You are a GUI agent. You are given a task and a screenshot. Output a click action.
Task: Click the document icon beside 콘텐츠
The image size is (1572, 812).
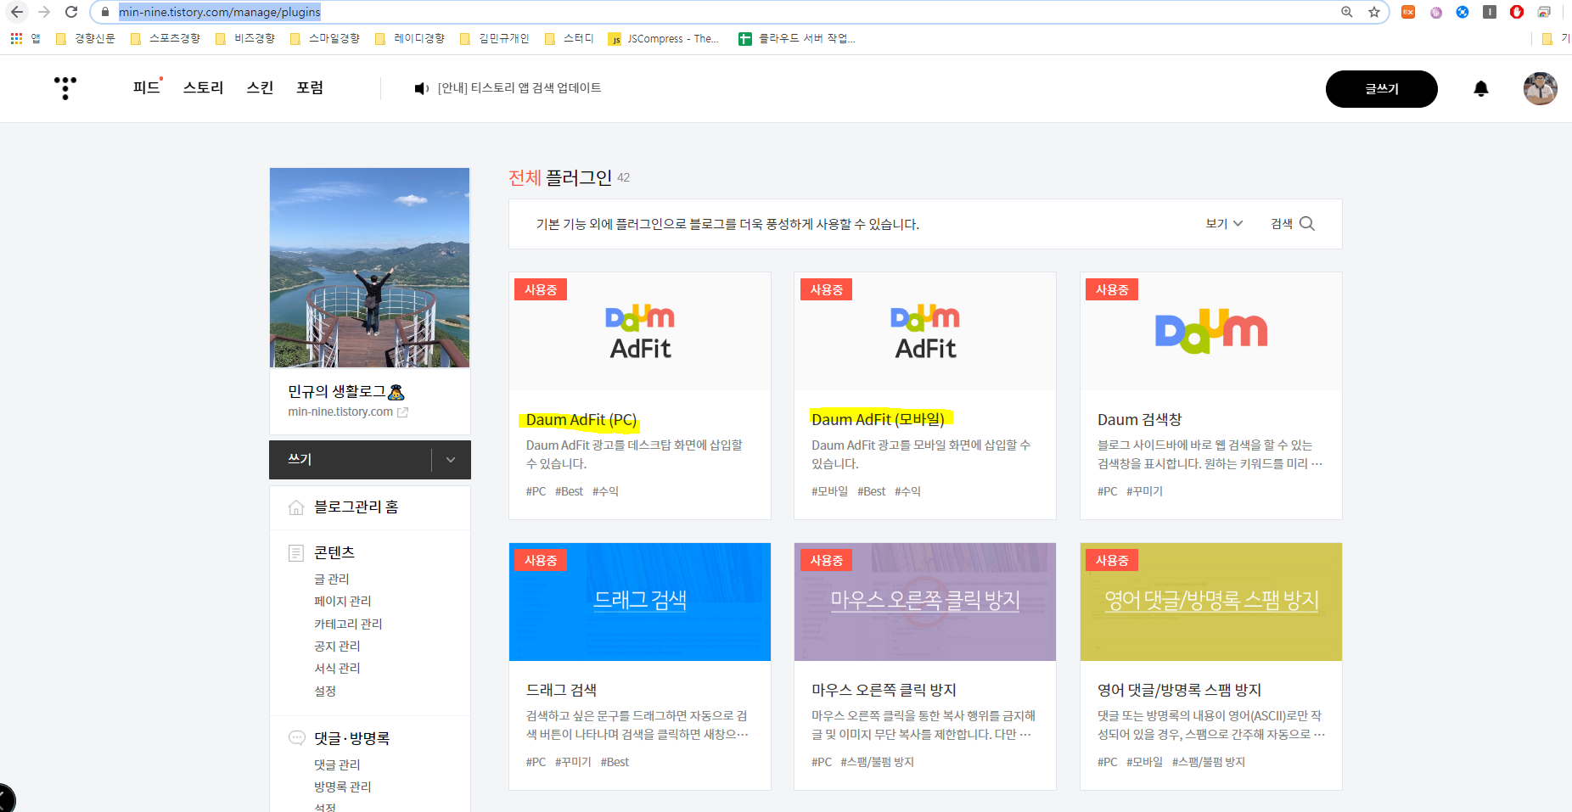click(x=296, y=553)
